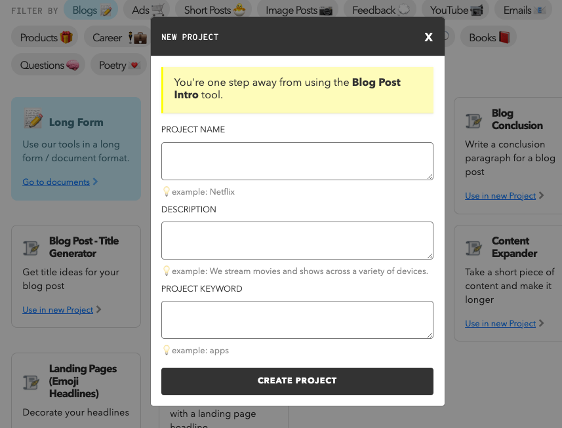This screenshot has height=428, width=562.
Task: Select the Blogs filter tag
Action: (91, 10)
